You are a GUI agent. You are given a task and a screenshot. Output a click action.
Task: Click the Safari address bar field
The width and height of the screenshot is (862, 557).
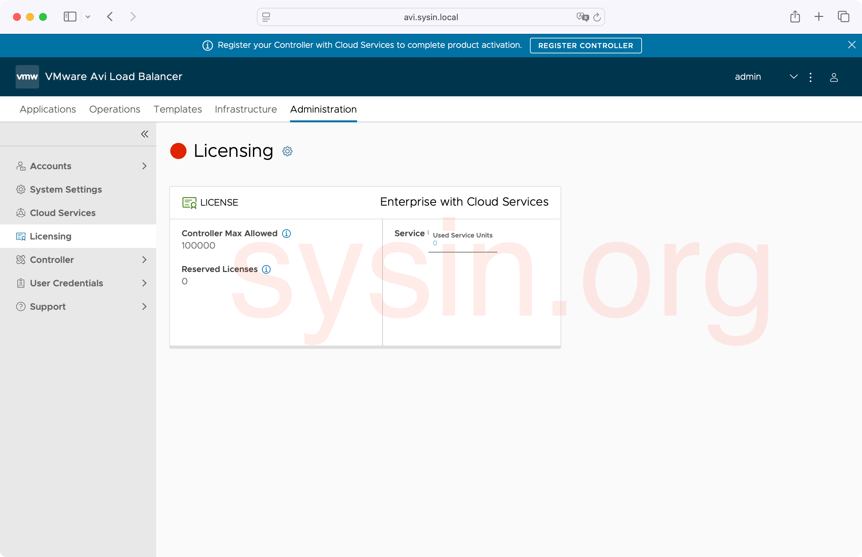click(430, 17)
